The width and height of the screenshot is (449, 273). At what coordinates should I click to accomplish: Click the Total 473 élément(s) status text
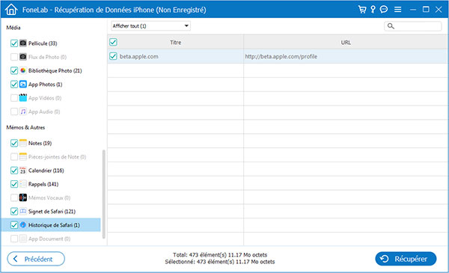tap(220, 255)
